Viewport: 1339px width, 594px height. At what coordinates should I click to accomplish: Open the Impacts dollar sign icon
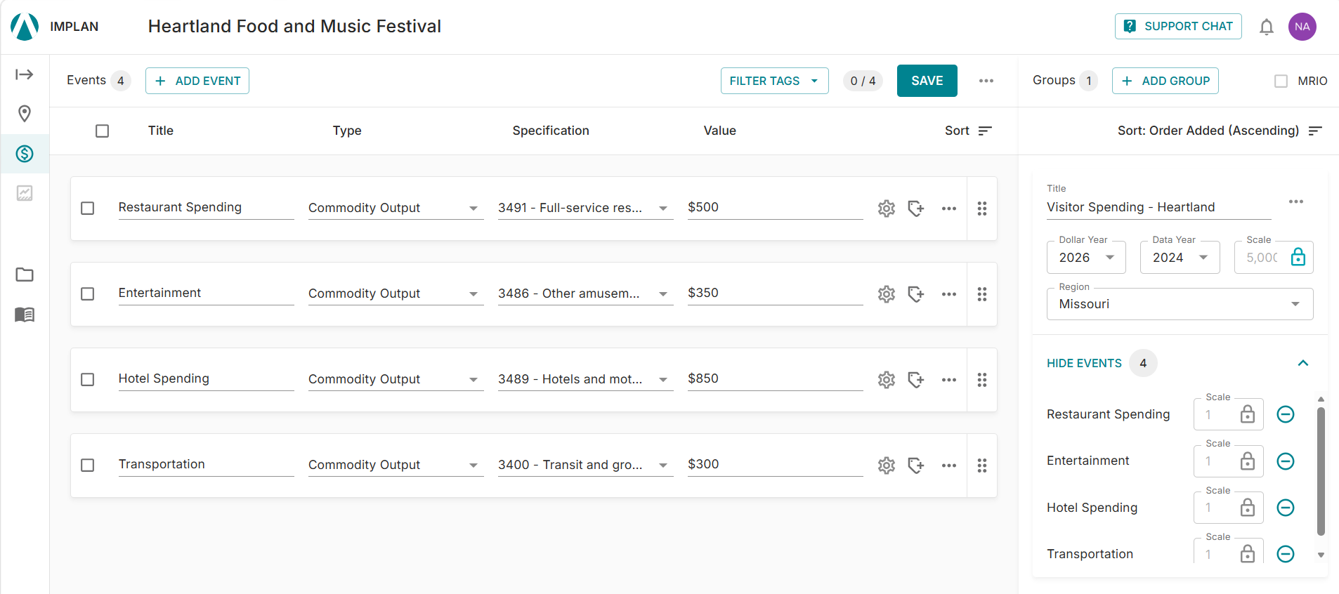click(25, 154)
